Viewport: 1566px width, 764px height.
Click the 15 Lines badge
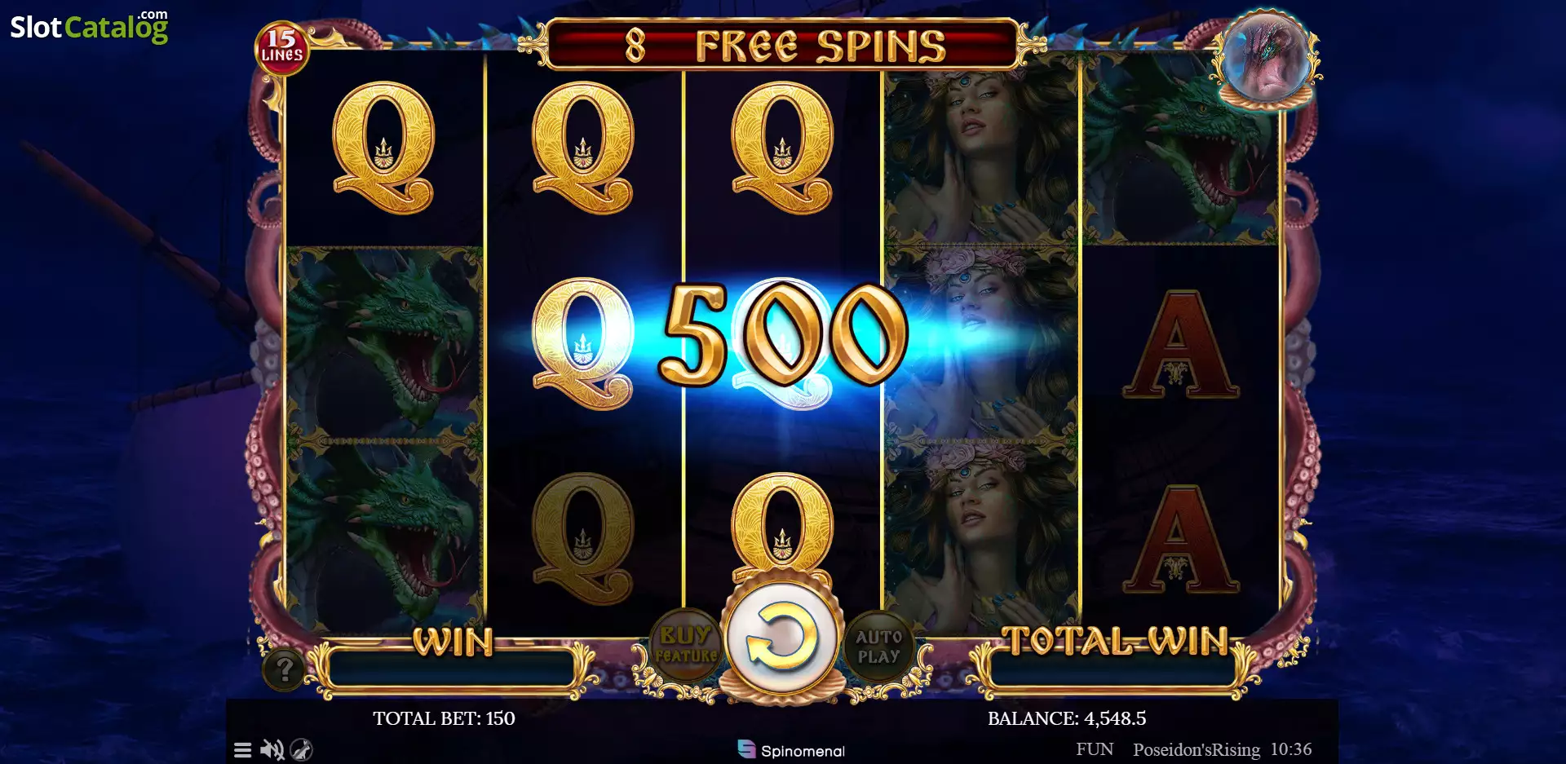281,47
